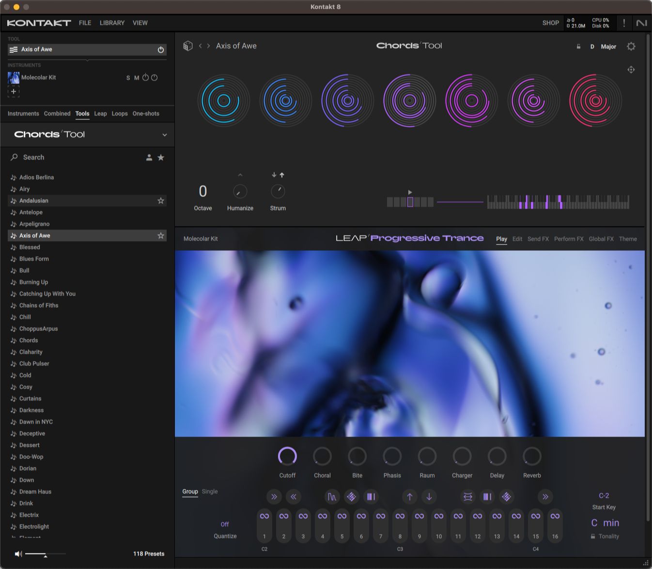Click the Octave up chevron
The image size is (652, 569).
pos(240,175)
